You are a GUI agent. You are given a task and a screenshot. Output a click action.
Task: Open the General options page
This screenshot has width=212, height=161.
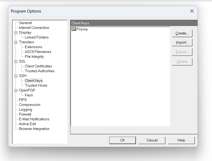pyautogui.click(x=25, y=23)
